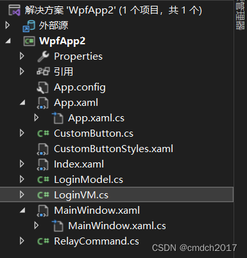Viewport: 247px width, 258px height.
Task: Expand the CustomButton.cs node
Action: tap(22, 133)
